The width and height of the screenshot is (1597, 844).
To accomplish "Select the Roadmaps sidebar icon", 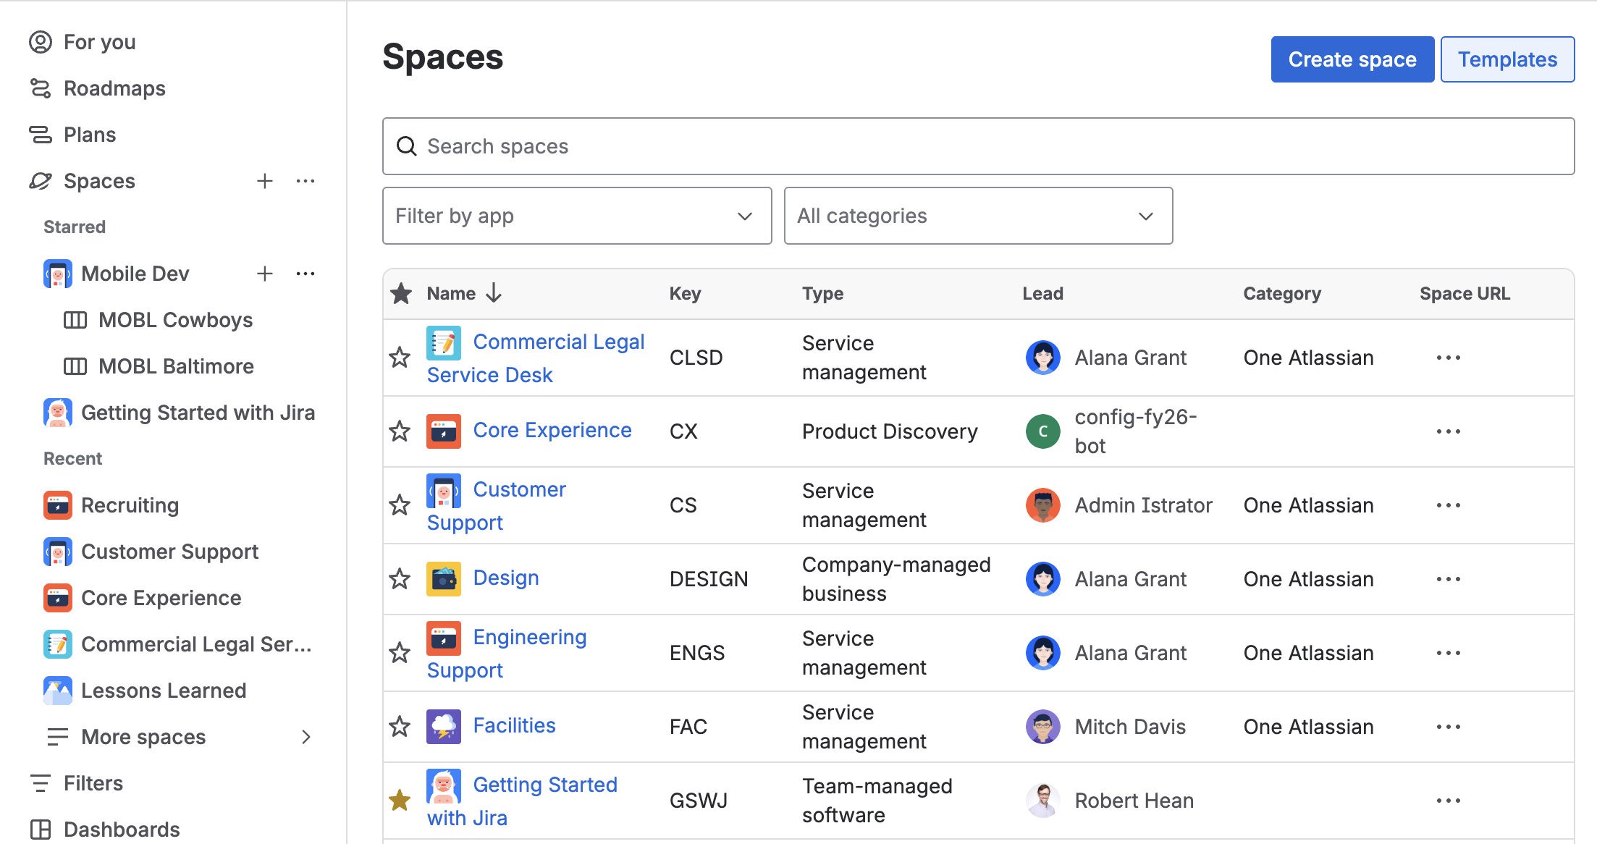I will [x=41, y=88].
